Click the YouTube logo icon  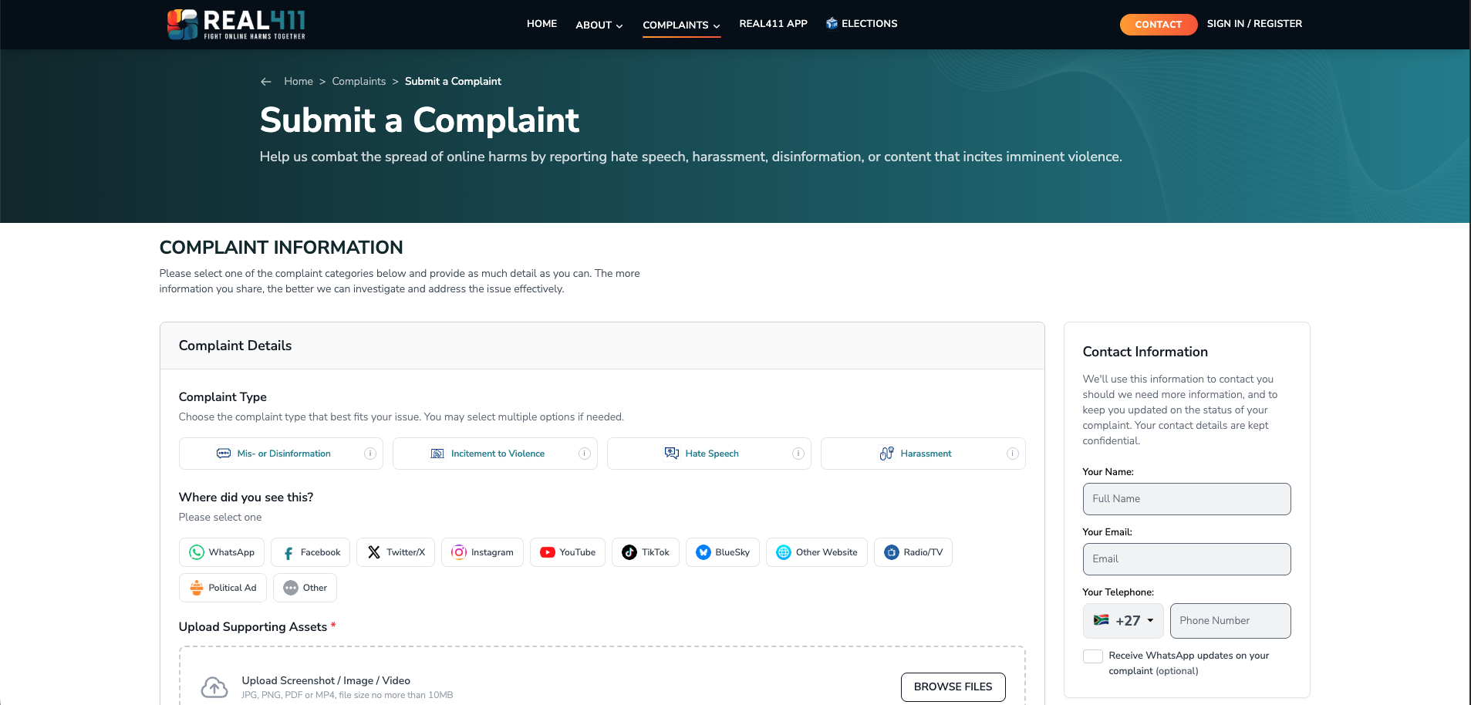[x=548, y=552]
